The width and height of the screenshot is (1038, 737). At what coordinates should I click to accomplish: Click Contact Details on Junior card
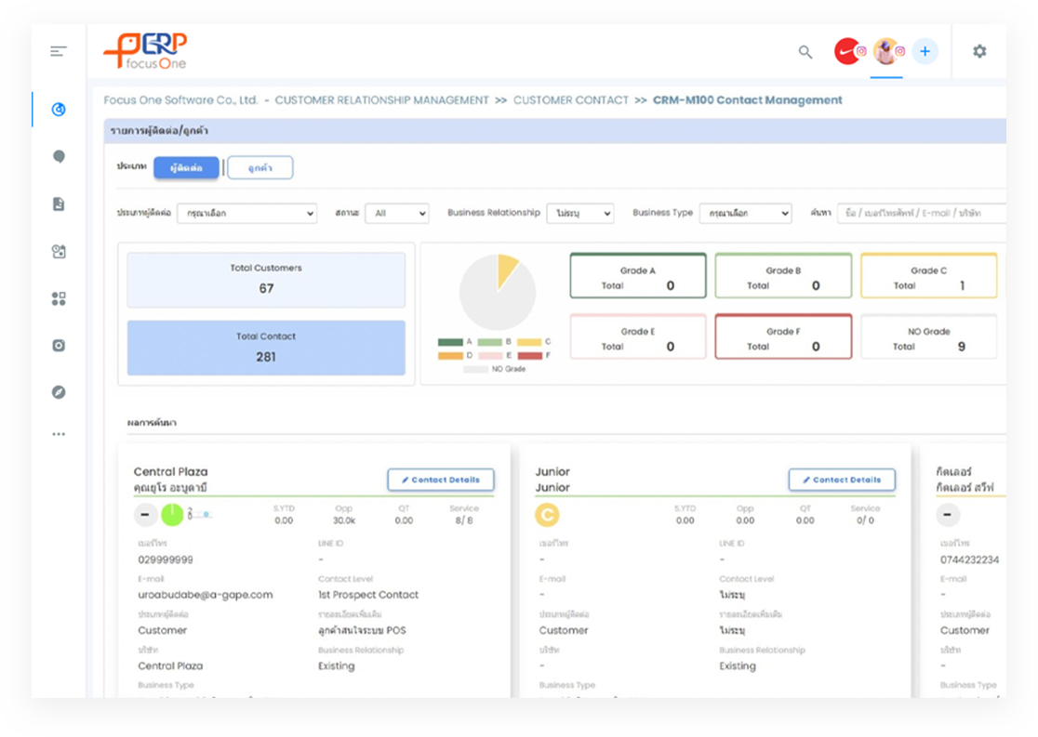pyautogui.click(x=842, y=480)
